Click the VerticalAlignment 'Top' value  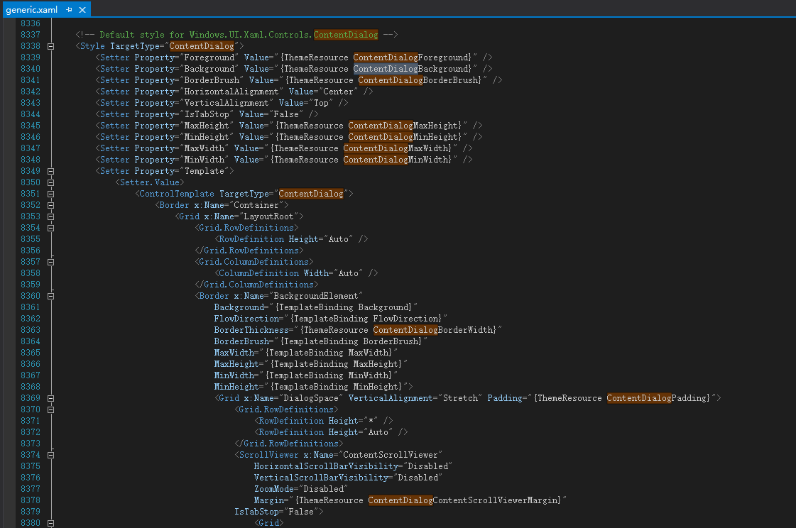(x=321, y=103)
